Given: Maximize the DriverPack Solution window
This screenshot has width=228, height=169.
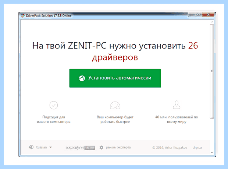Looking at the screenshot, I should (199, 15).
